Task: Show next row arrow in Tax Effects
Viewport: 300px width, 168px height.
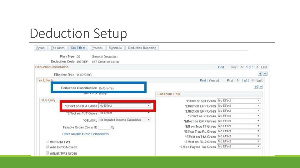Action: coord(253,80)
